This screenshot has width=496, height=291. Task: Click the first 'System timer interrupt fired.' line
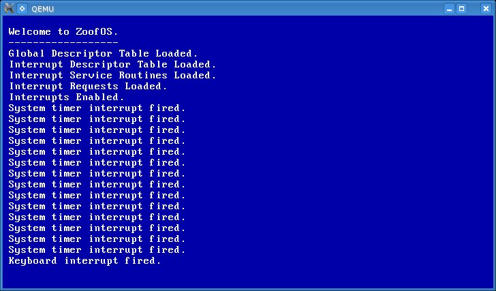click(x=97, y=108)
